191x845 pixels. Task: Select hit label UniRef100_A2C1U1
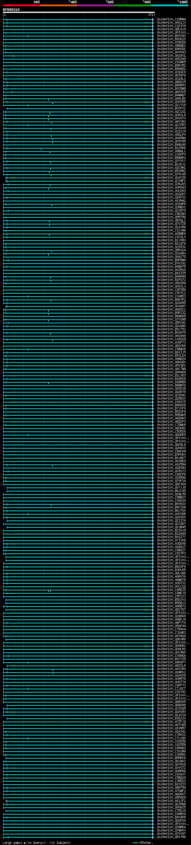coord(171,112)
